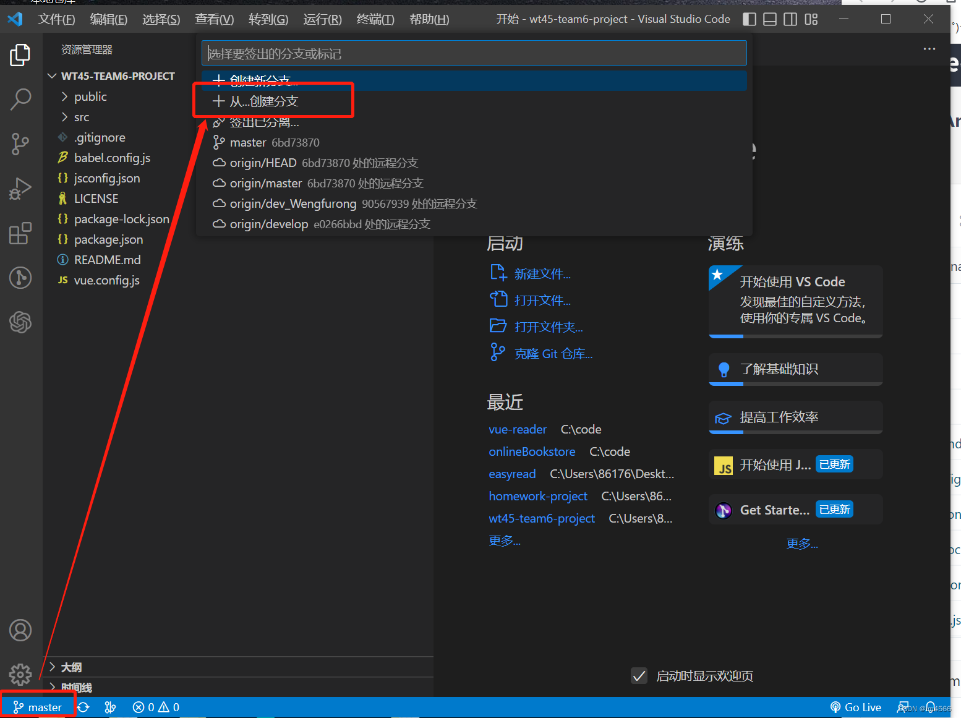Image resolution: width=961 pixels, height=718 pixels.
Task: Click the 打开文件... link
Action: pos(542,301)
